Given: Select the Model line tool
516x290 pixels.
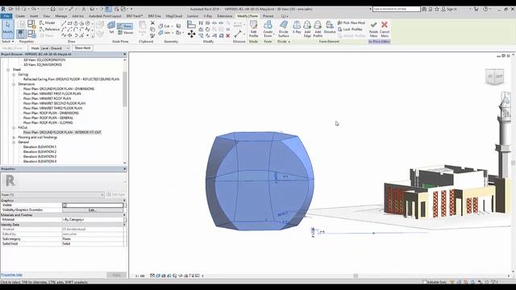Looking at the screenshot, I should click(x=48, y=23).
